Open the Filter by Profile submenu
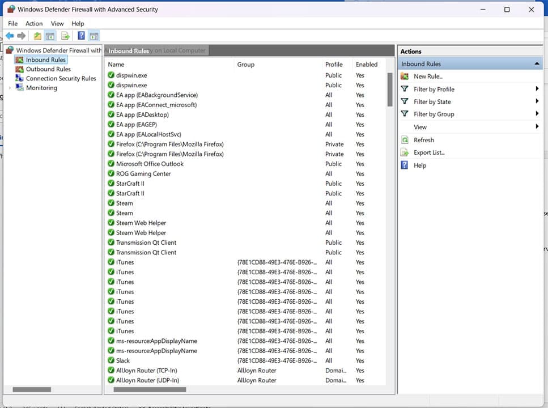Viewport: 548px width, 408px height. [434, 89]
